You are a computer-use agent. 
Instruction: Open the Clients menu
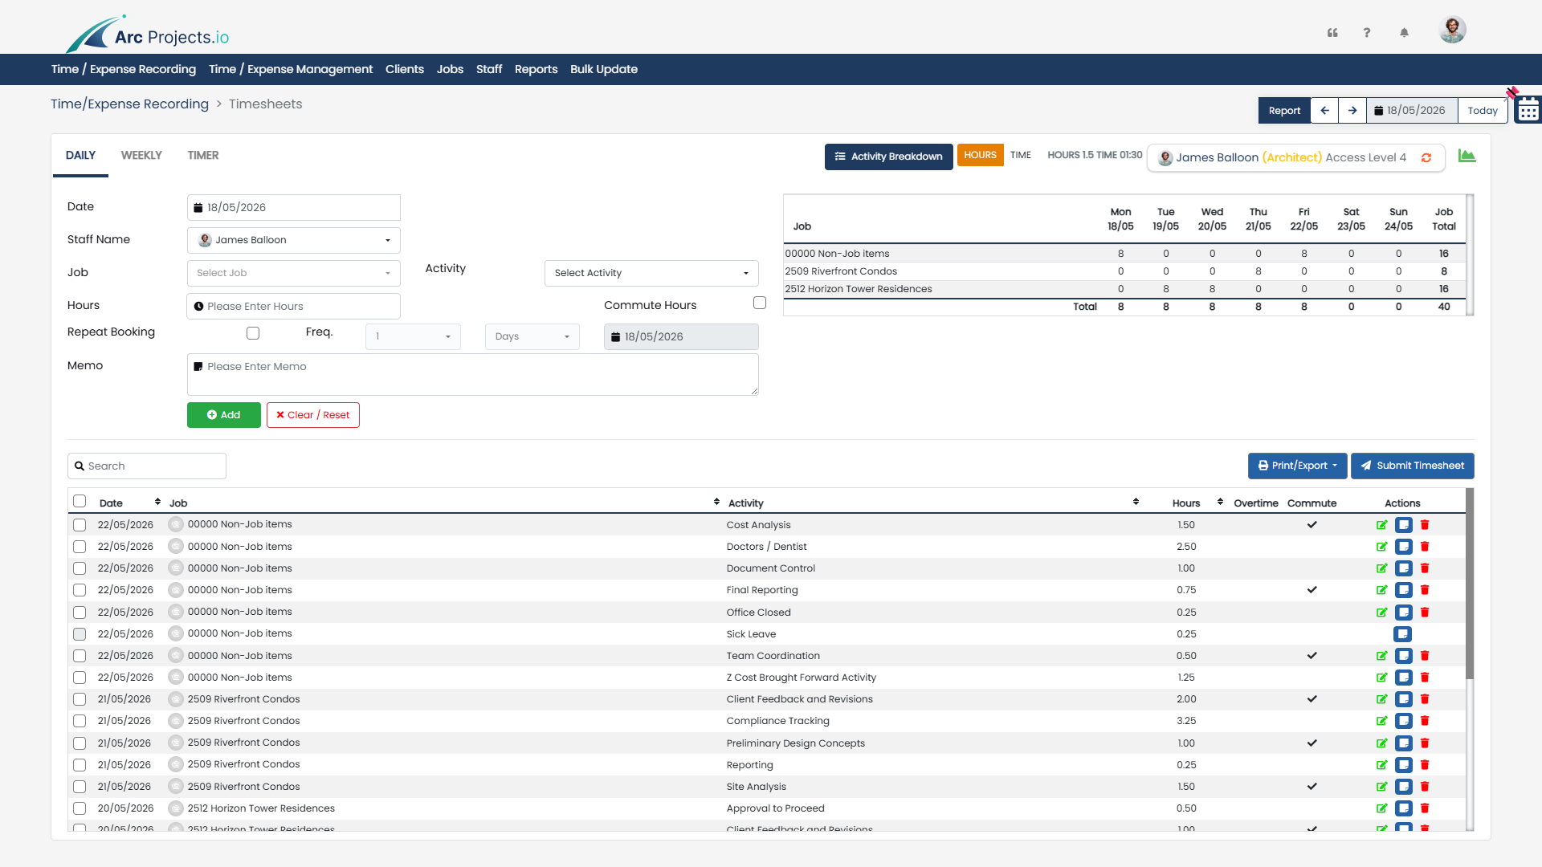[x=405, y=69]
